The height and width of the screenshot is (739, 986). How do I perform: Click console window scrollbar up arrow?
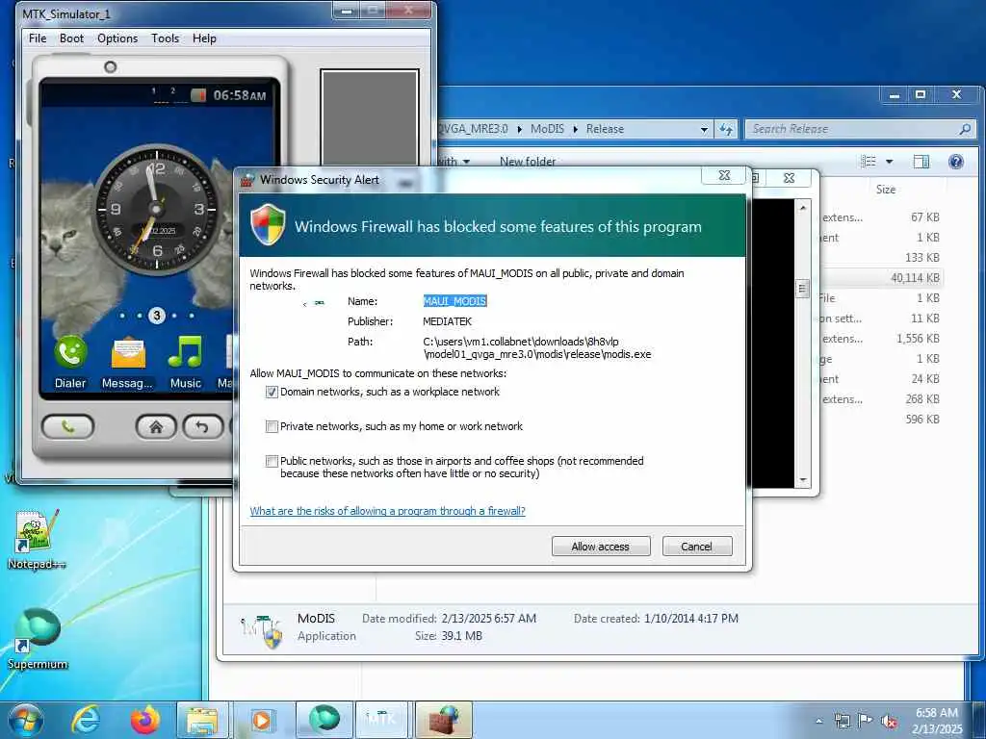[803, 208]
